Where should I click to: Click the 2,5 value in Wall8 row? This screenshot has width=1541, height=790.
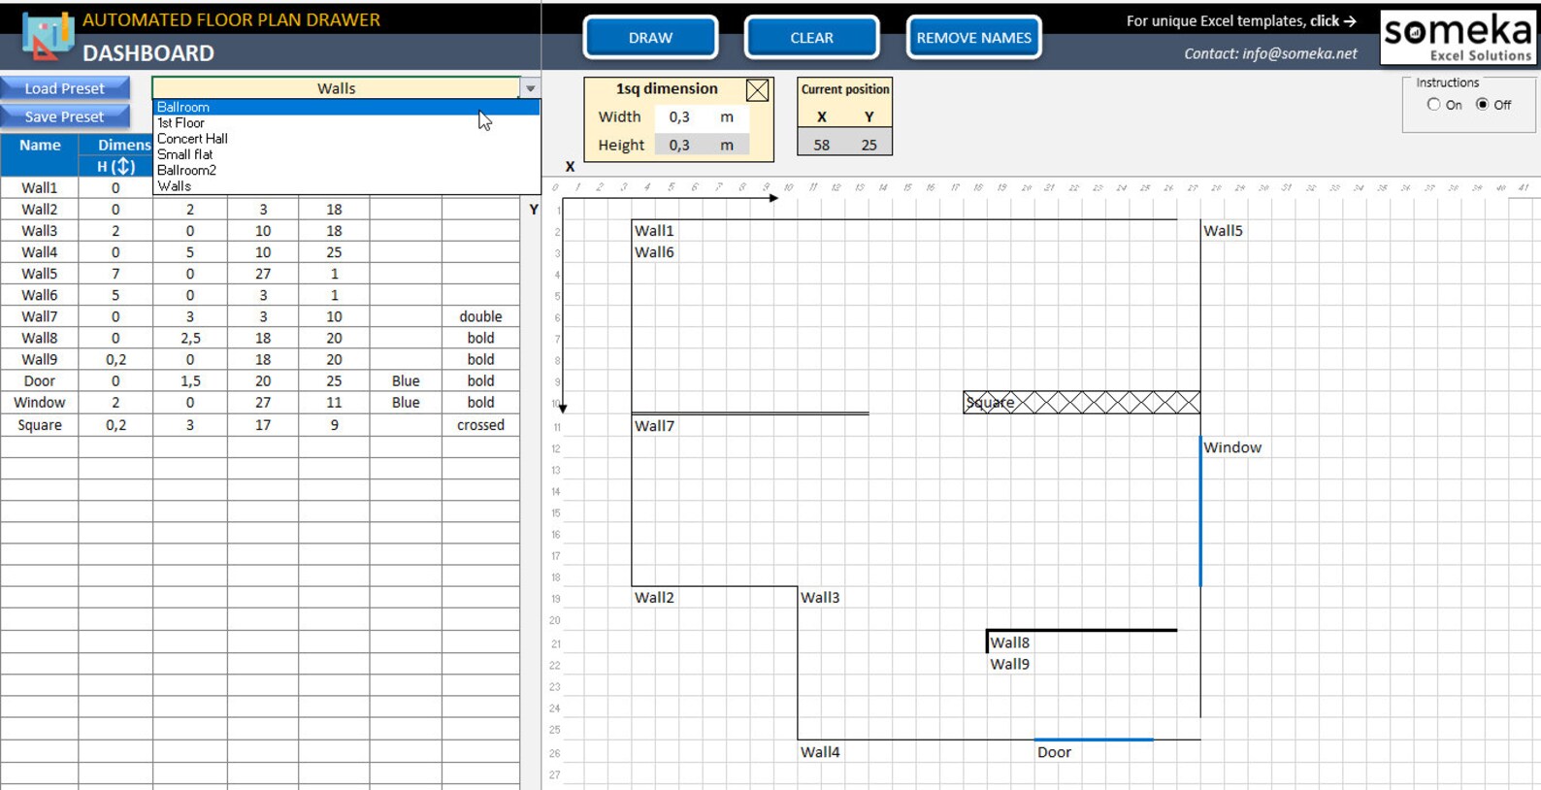(x=190, y=338)
